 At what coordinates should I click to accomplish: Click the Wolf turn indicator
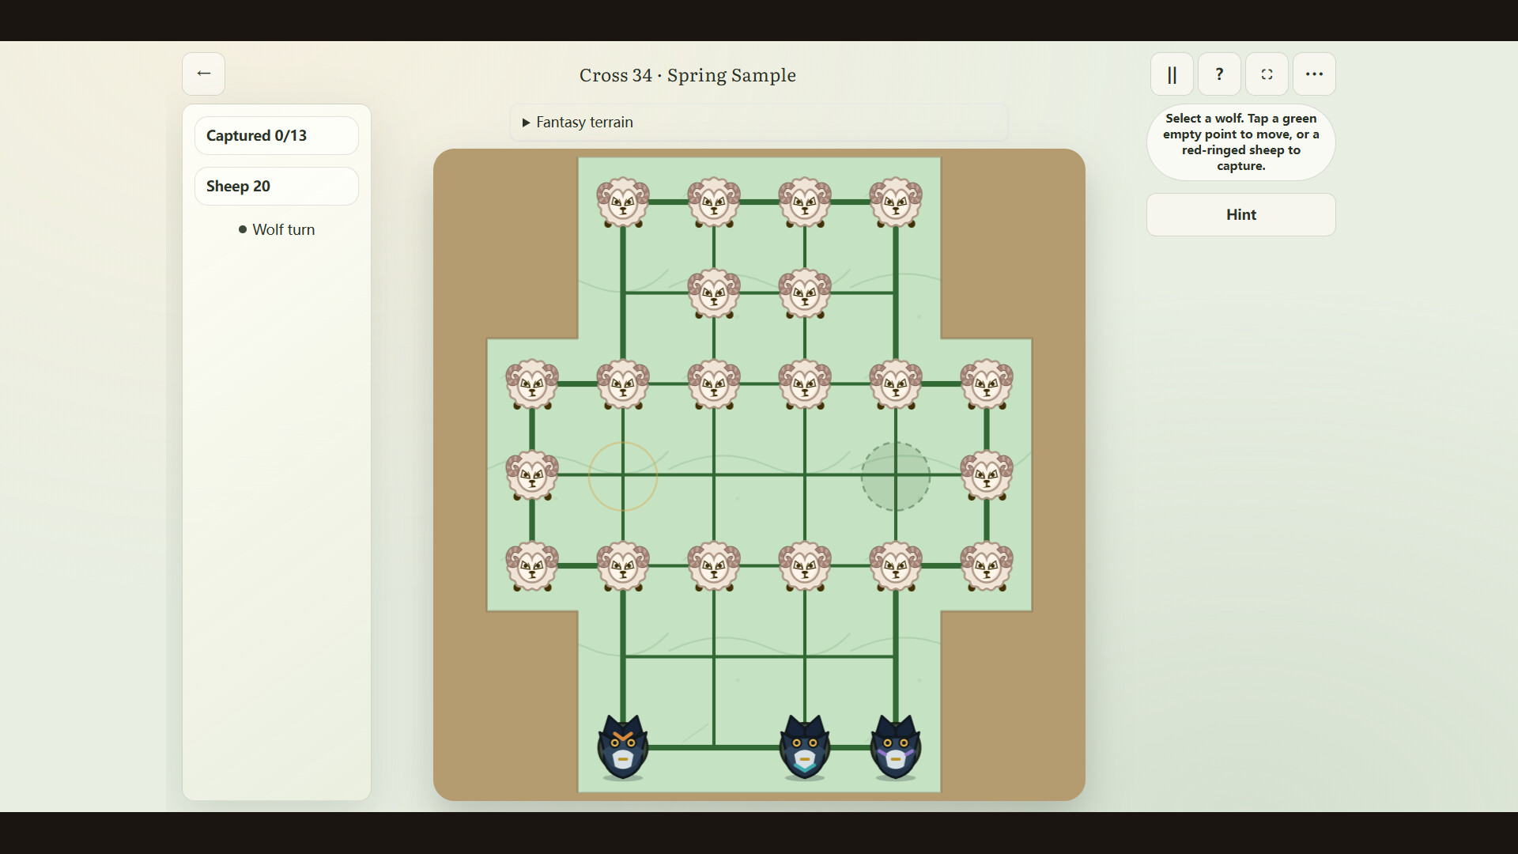(x=277, y=229)
